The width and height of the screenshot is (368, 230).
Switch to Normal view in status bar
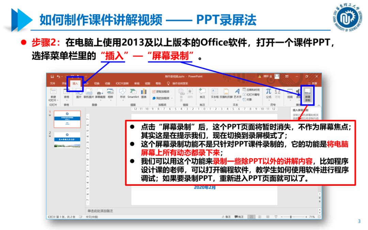click(x=251, y=217)
